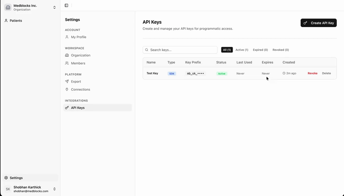
Task: Click the Members people icon
Action: (67, 63)
